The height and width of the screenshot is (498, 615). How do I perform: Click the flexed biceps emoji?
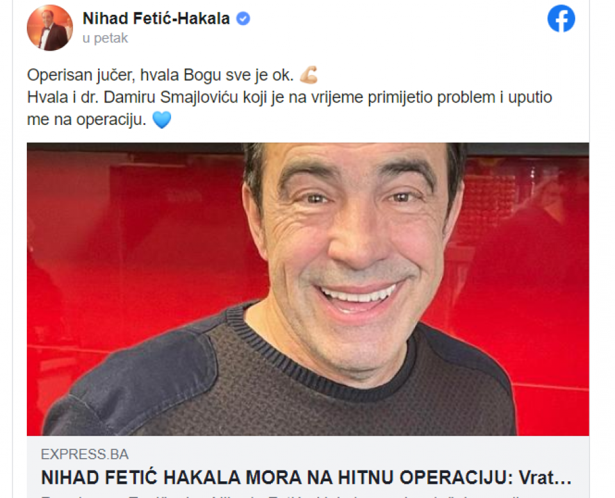(309, 74)
